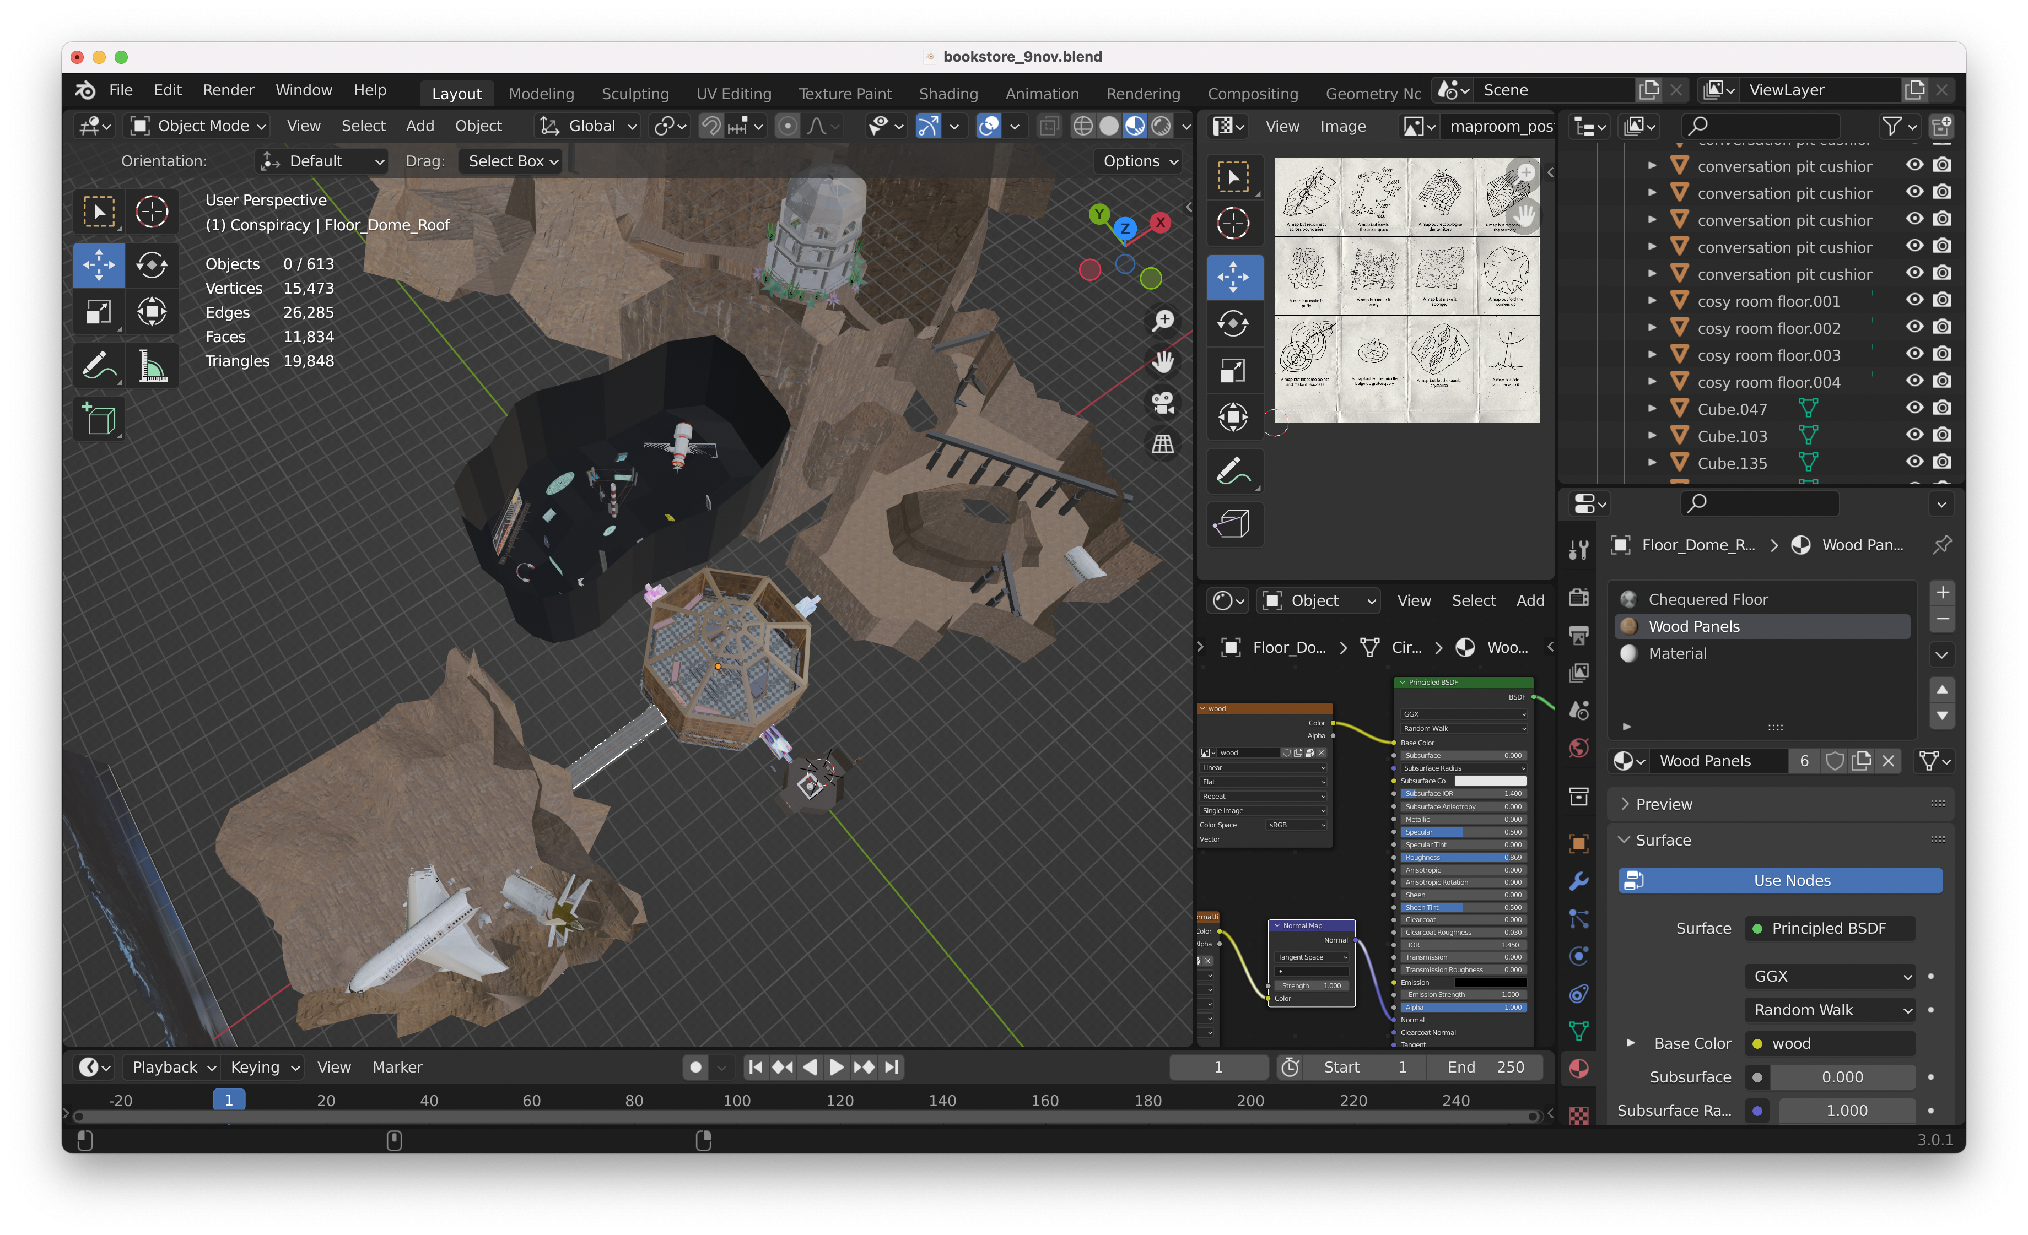Switch to the Shading workspace tab
Screen dimensions: 2028x1235
coord(948,93)
